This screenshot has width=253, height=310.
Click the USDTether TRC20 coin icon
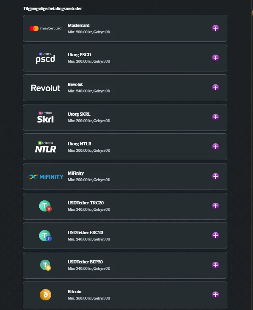pyautogui.click(x=45, y=206)
